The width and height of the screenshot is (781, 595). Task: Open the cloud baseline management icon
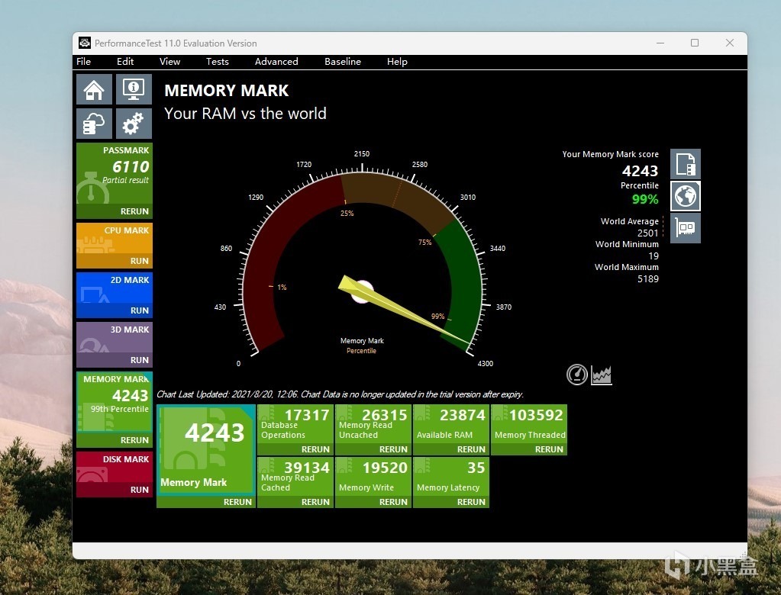pyautogui.click(x=94, y=123)
